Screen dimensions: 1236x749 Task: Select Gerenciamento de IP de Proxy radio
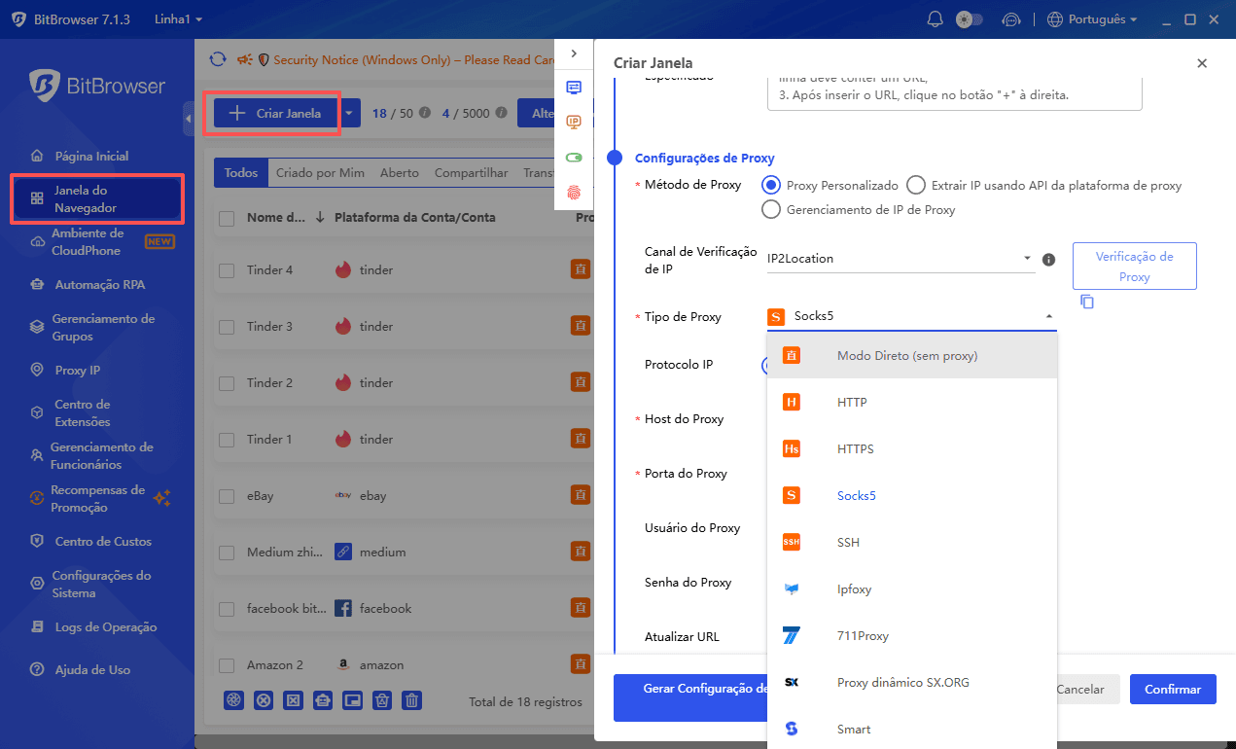pyautogui.click(x=771, y=209)
